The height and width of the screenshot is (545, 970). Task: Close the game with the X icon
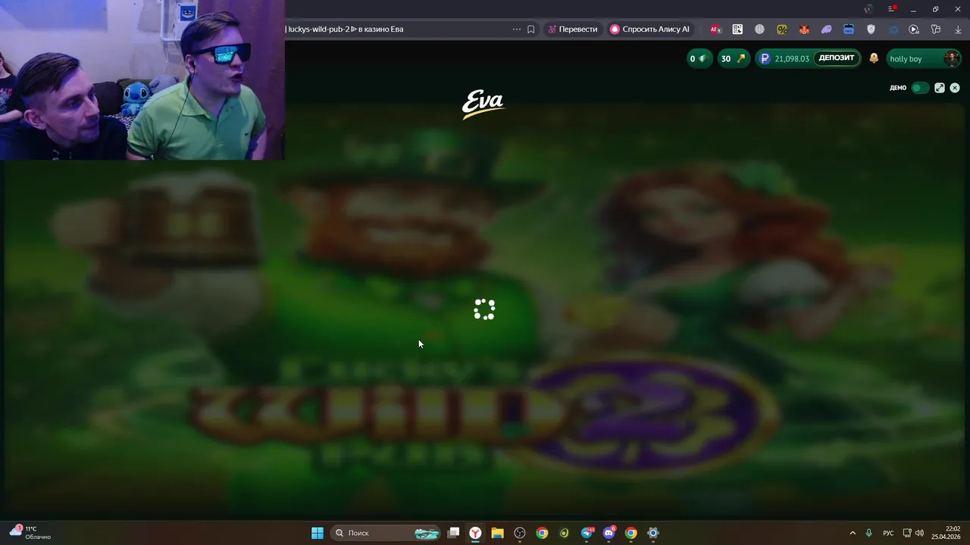pyautogui.click(x=955, y=88)
